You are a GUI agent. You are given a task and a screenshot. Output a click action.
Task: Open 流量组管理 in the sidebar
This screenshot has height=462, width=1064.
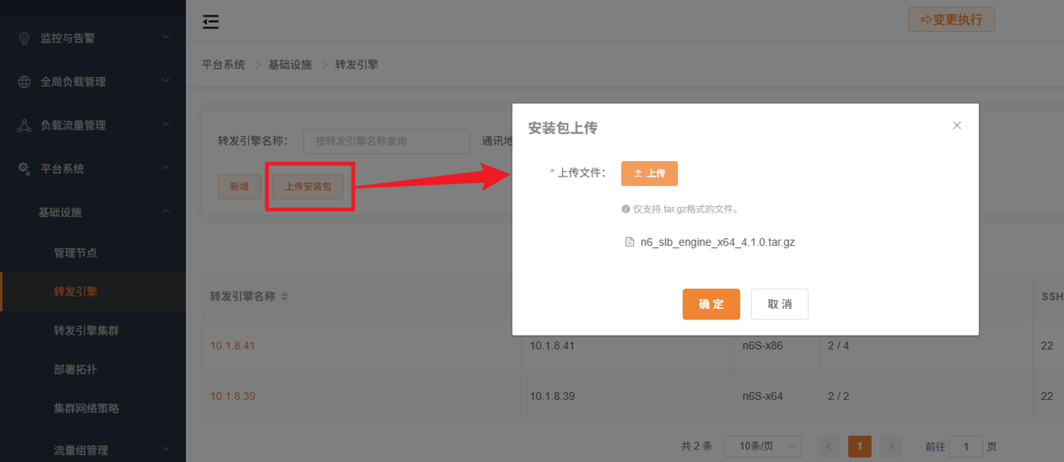[81, 451]
